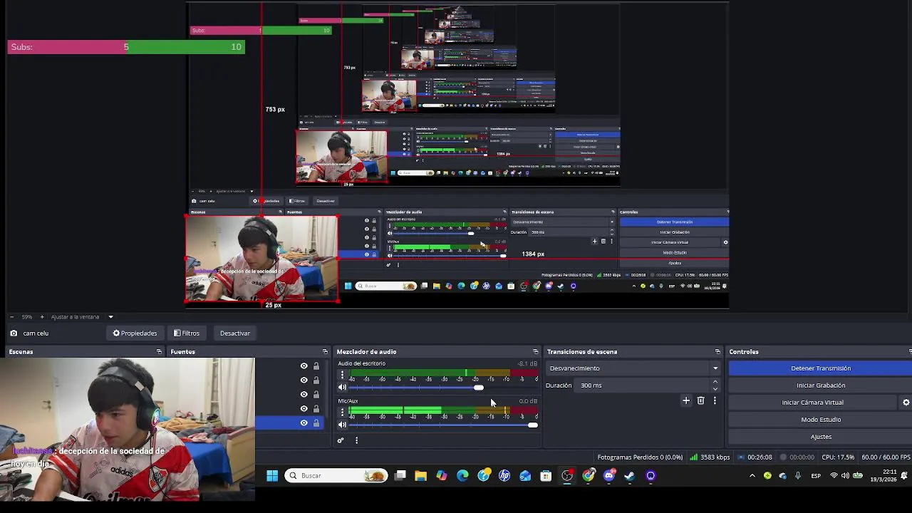Toggle the lock of the highlighted source row
This screenshot has width=912, height=513.
(x=316, y=423)
